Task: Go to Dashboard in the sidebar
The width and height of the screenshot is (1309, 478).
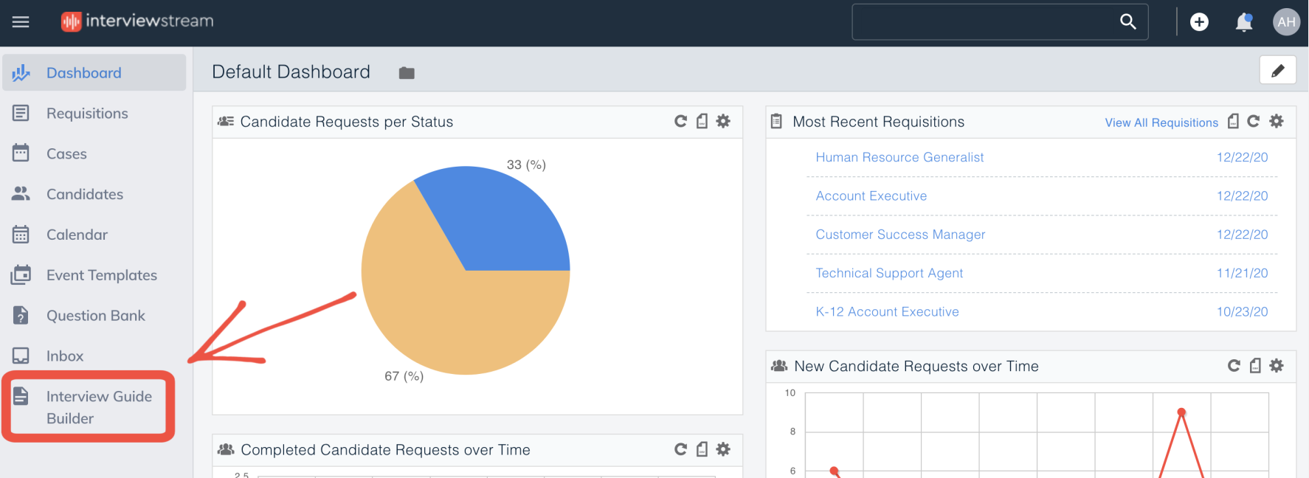Action: pyautogui.click(x=94, y=72)
